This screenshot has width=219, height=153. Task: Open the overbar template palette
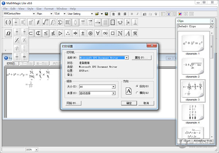[83, 22]
